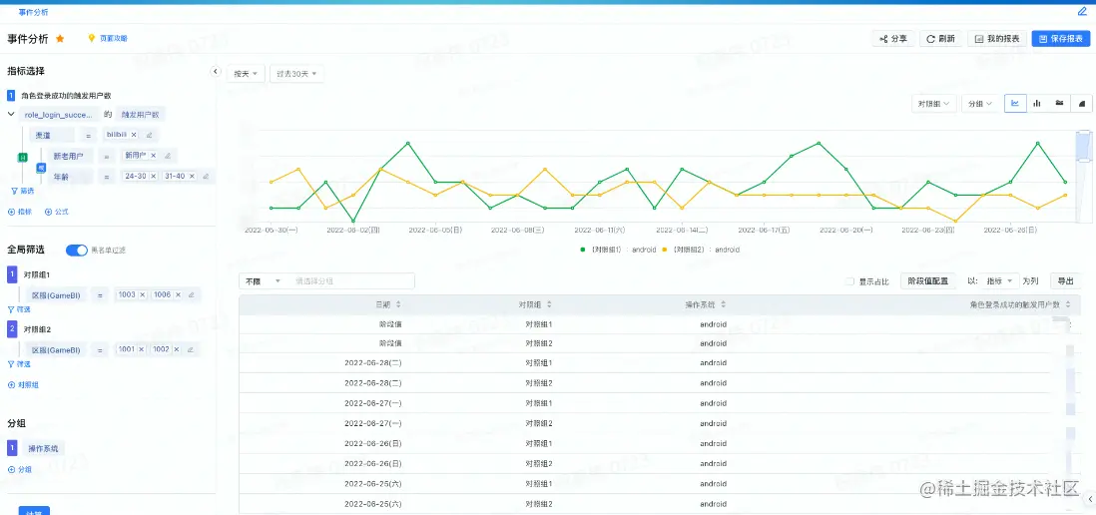Add a new 对照组 comparison group
The width and height of the screenshot is (1096, 515).
(x=23, y=385)
